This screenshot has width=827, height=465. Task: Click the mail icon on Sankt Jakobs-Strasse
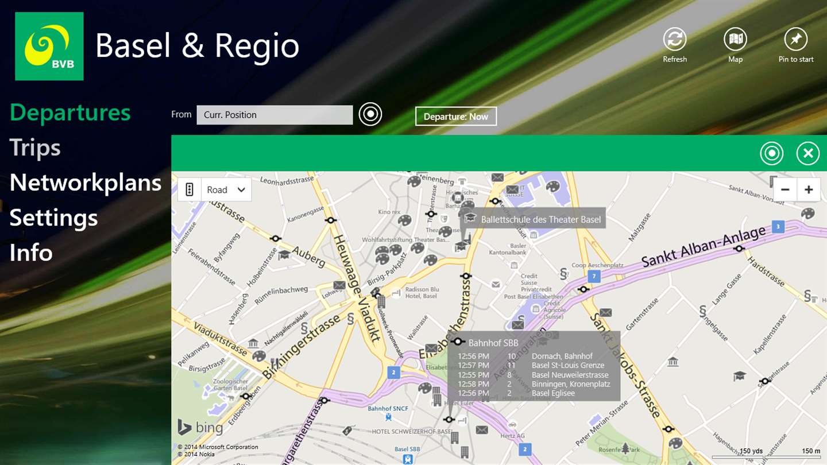(605, 313)
